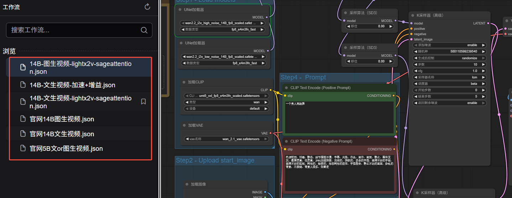Select the Step2 - Upload start_image group title
Viewport: 512px width, 198px height.
click(x=215, y=160)
